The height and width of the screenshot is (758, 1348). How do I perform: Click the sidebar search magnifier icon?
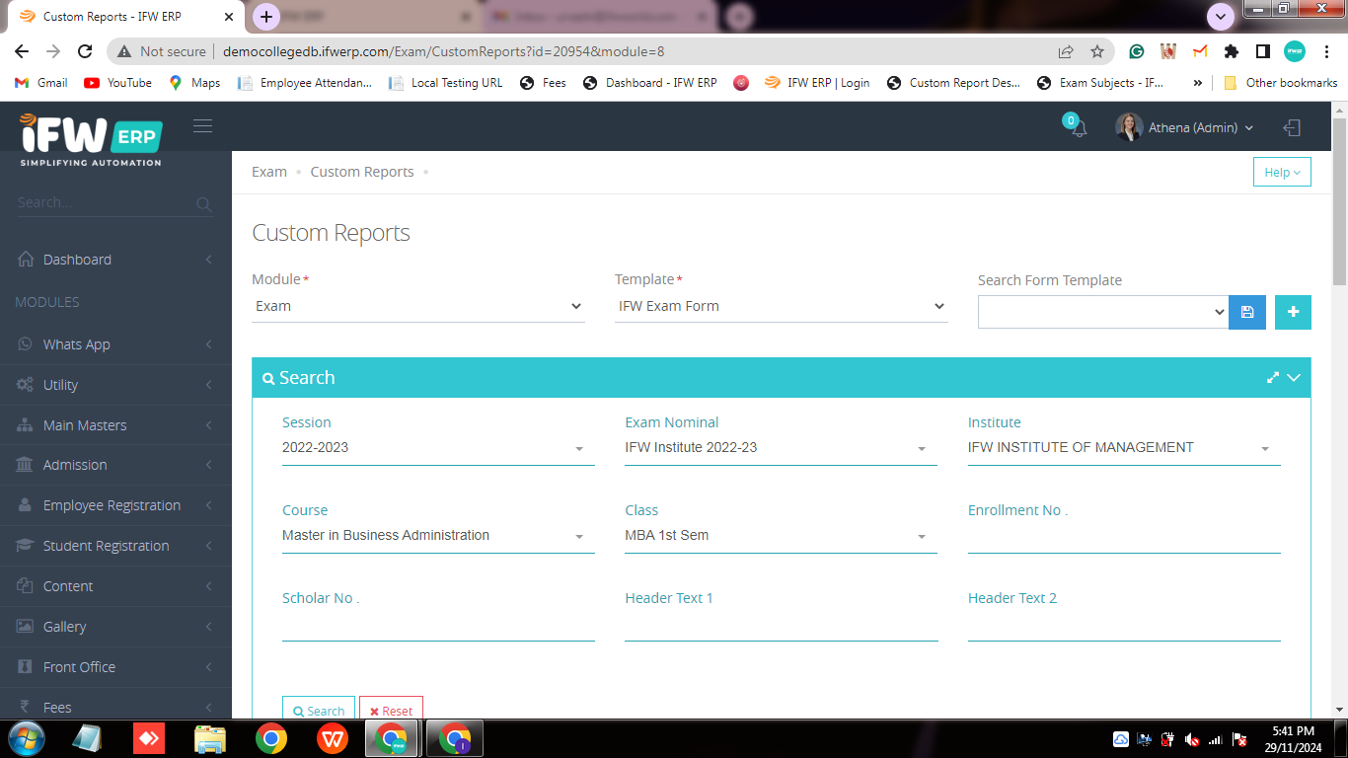click(203, 204)
